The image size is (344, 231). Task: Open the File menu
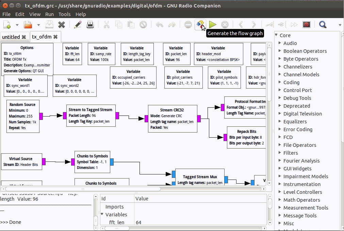pos(6,14)
